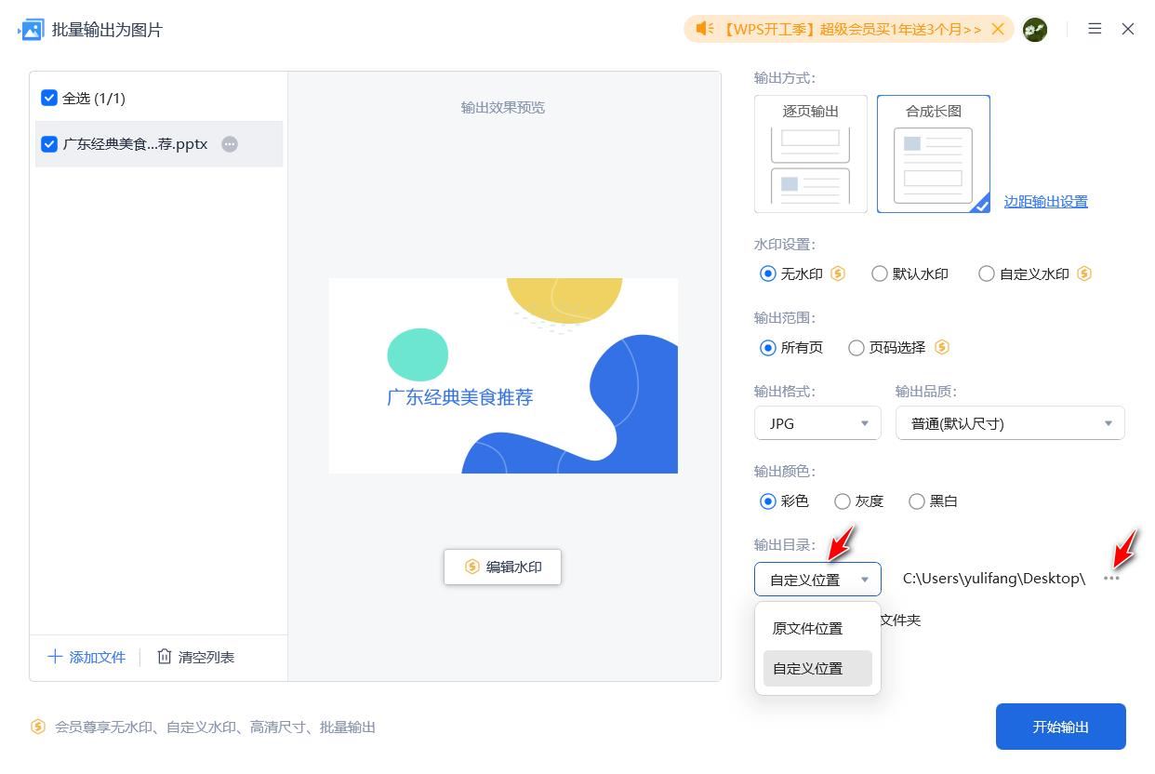The height and width of the screenshot is (774, 1155).
Task: Select 合成长图 output mode card
Action: (934, 153)
